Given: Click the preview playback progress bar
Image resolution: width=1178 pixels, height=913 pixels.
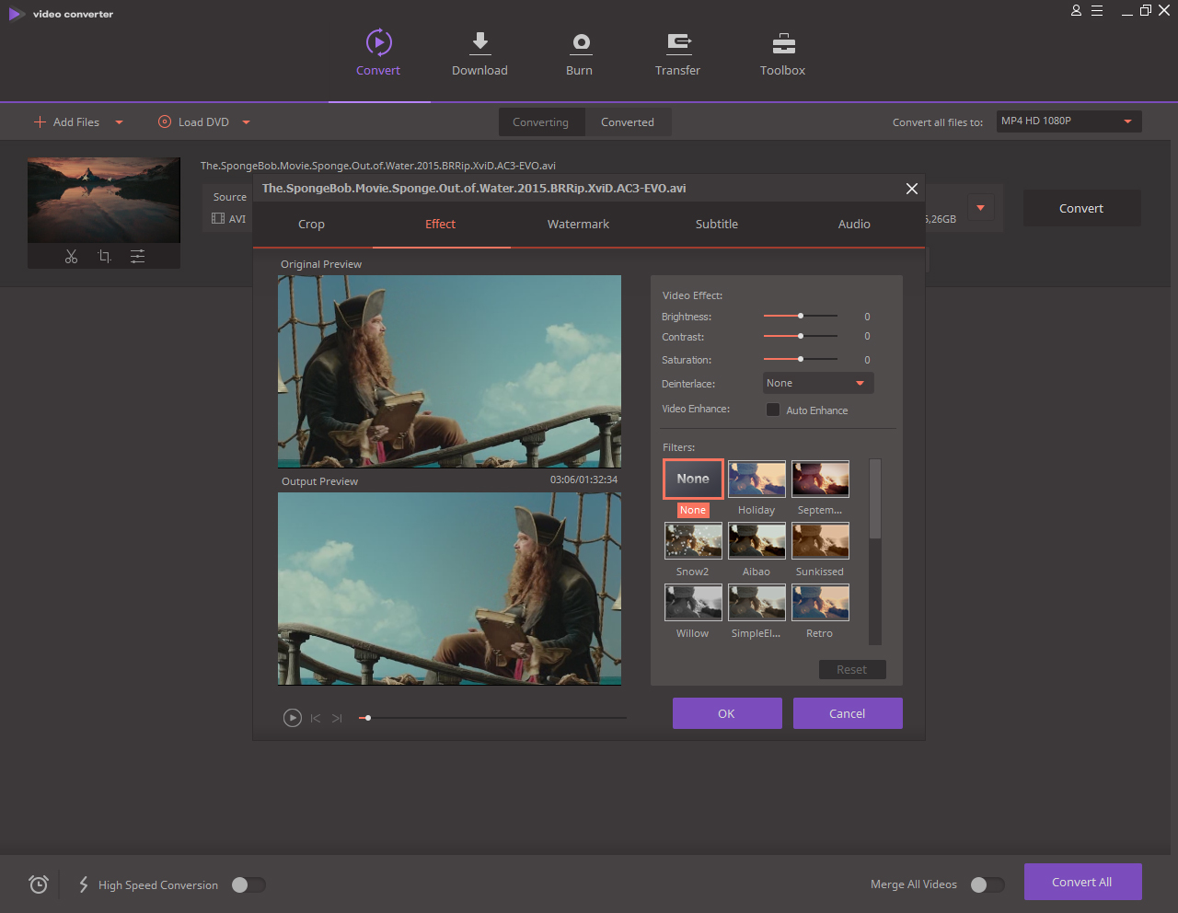Looking at the screenshot, I should pos(492,718).
